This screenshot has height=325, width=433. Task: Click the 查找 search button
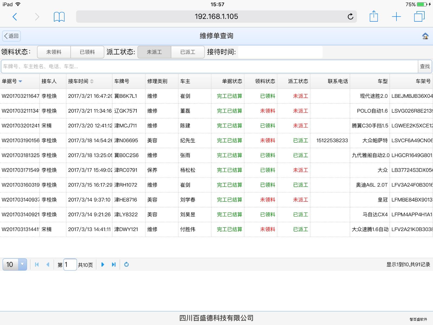point(425,66)
